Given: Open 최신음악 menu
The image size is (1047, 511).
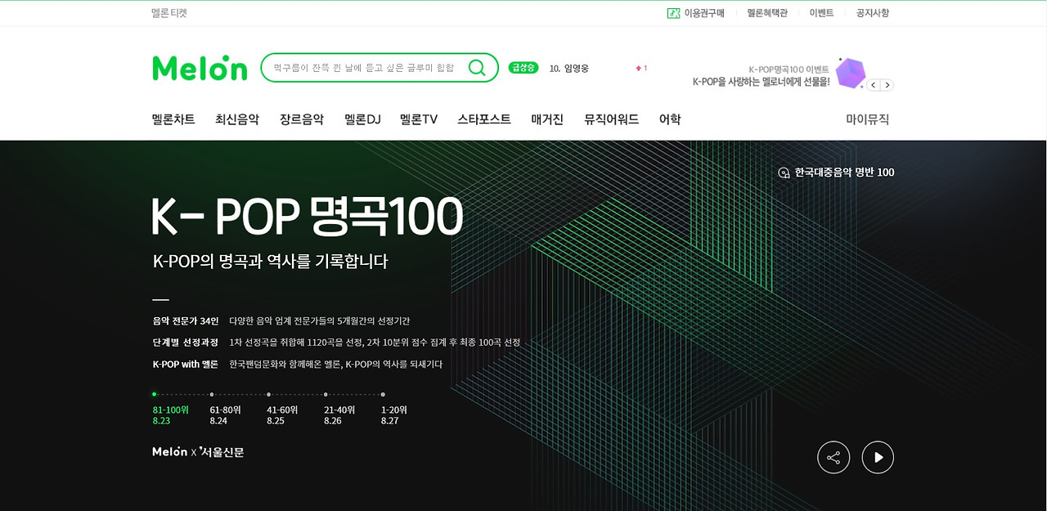Looking at the screenshot, I should pos(237,119).
